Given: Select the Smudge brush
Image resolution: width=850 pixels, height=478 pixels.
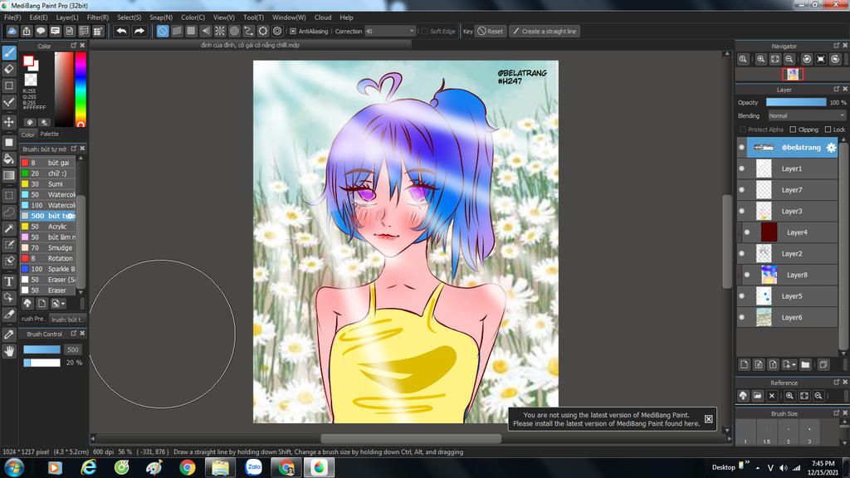Looking at the screenshot, I should (x=47, y=247).
